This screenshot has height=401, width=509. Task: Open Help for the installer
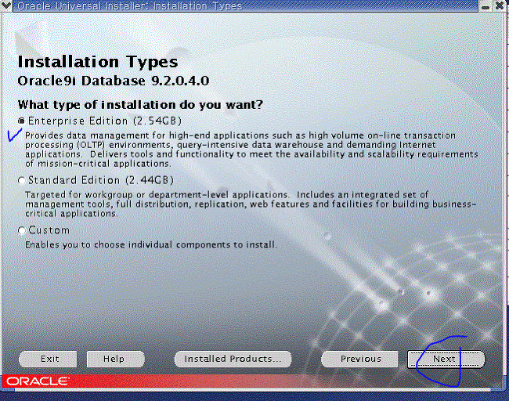[x=115, y=359]
